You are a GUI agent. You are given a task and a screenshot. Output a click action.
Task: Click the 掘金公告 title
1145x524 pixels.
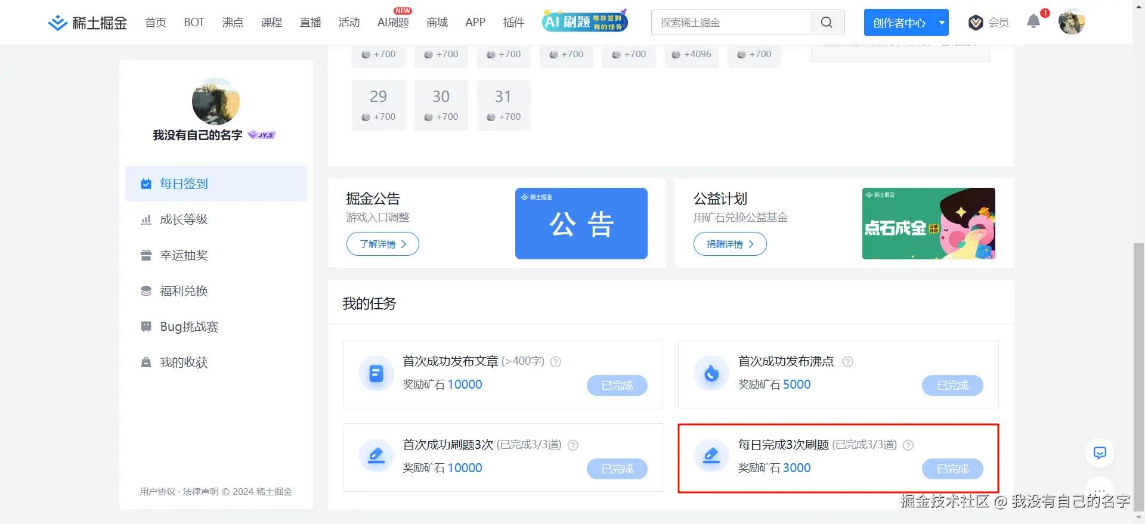[373, 199]
